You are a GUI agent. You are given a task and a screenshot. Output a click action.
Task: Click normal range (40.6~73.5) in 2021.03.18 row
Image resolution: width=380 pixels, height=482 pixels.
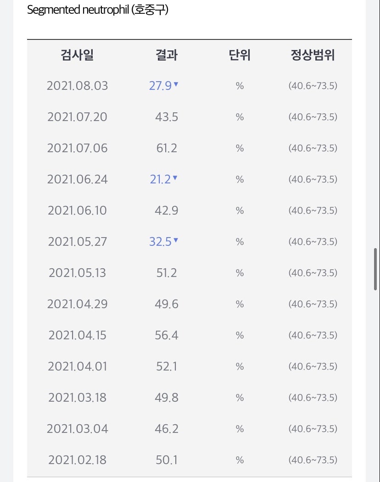point(313,398)
